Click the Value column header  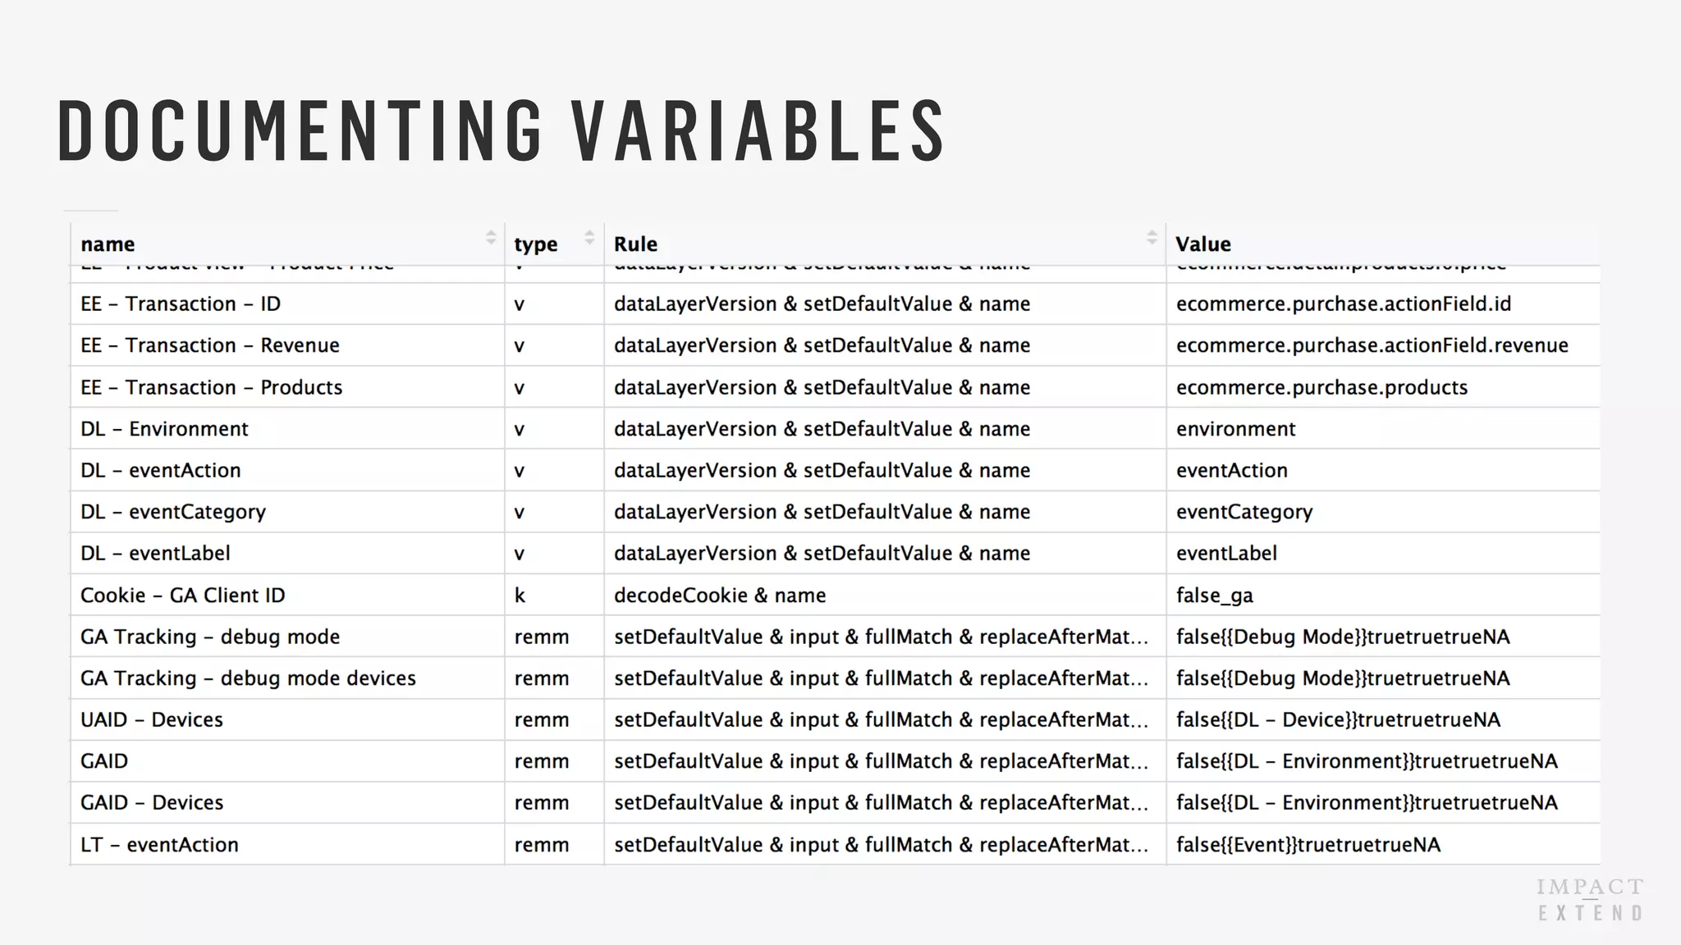tap(1383, 244)
